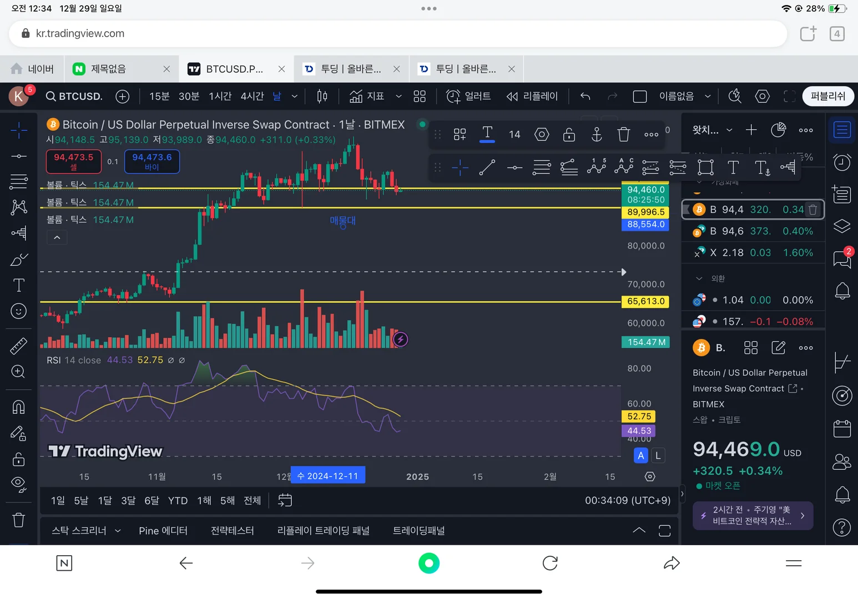Open the emoji icons tool
This screenshot has width=858, height=599.
pyautogui.click(x=19, y=311)
